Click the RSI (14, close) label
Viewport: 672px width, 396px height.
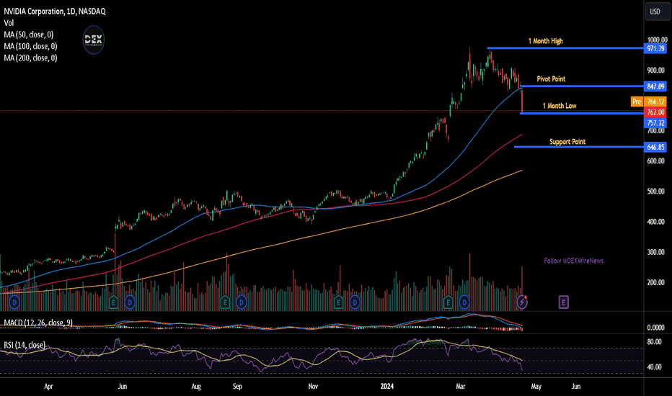[25, 345]
